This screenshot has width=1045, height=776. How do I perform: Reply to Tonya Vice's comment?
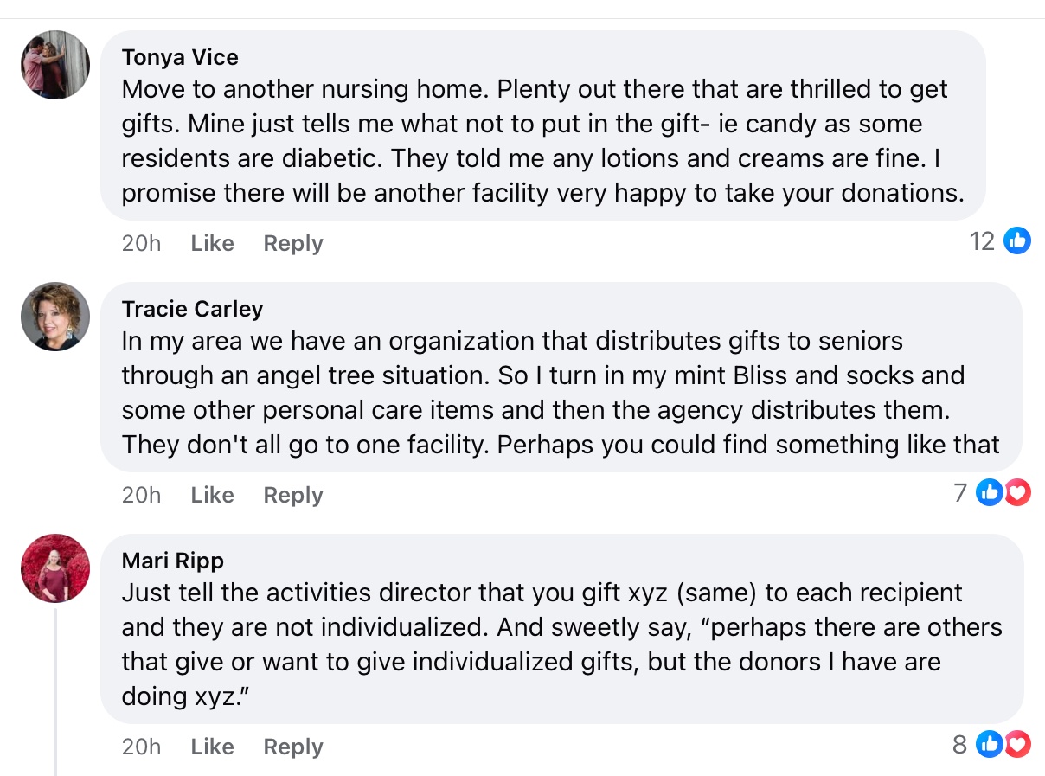click(293, 243)
